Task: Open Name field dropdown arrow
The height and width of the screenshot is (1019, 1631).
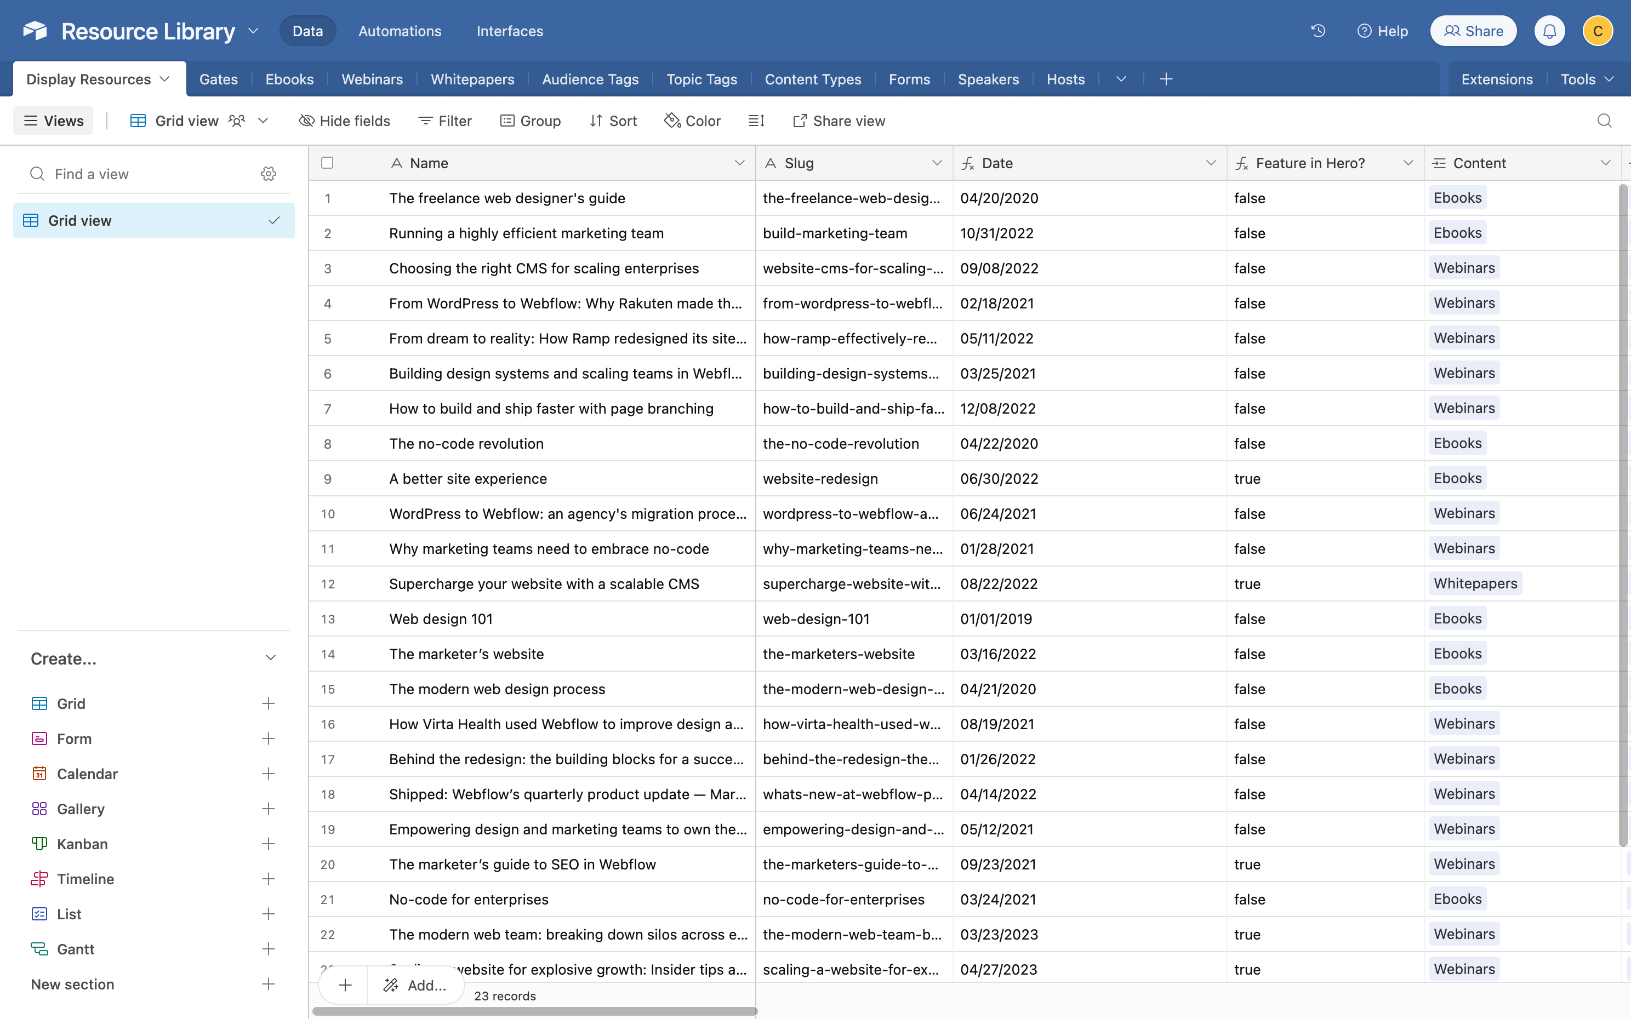Action: [x=739, y=163]
